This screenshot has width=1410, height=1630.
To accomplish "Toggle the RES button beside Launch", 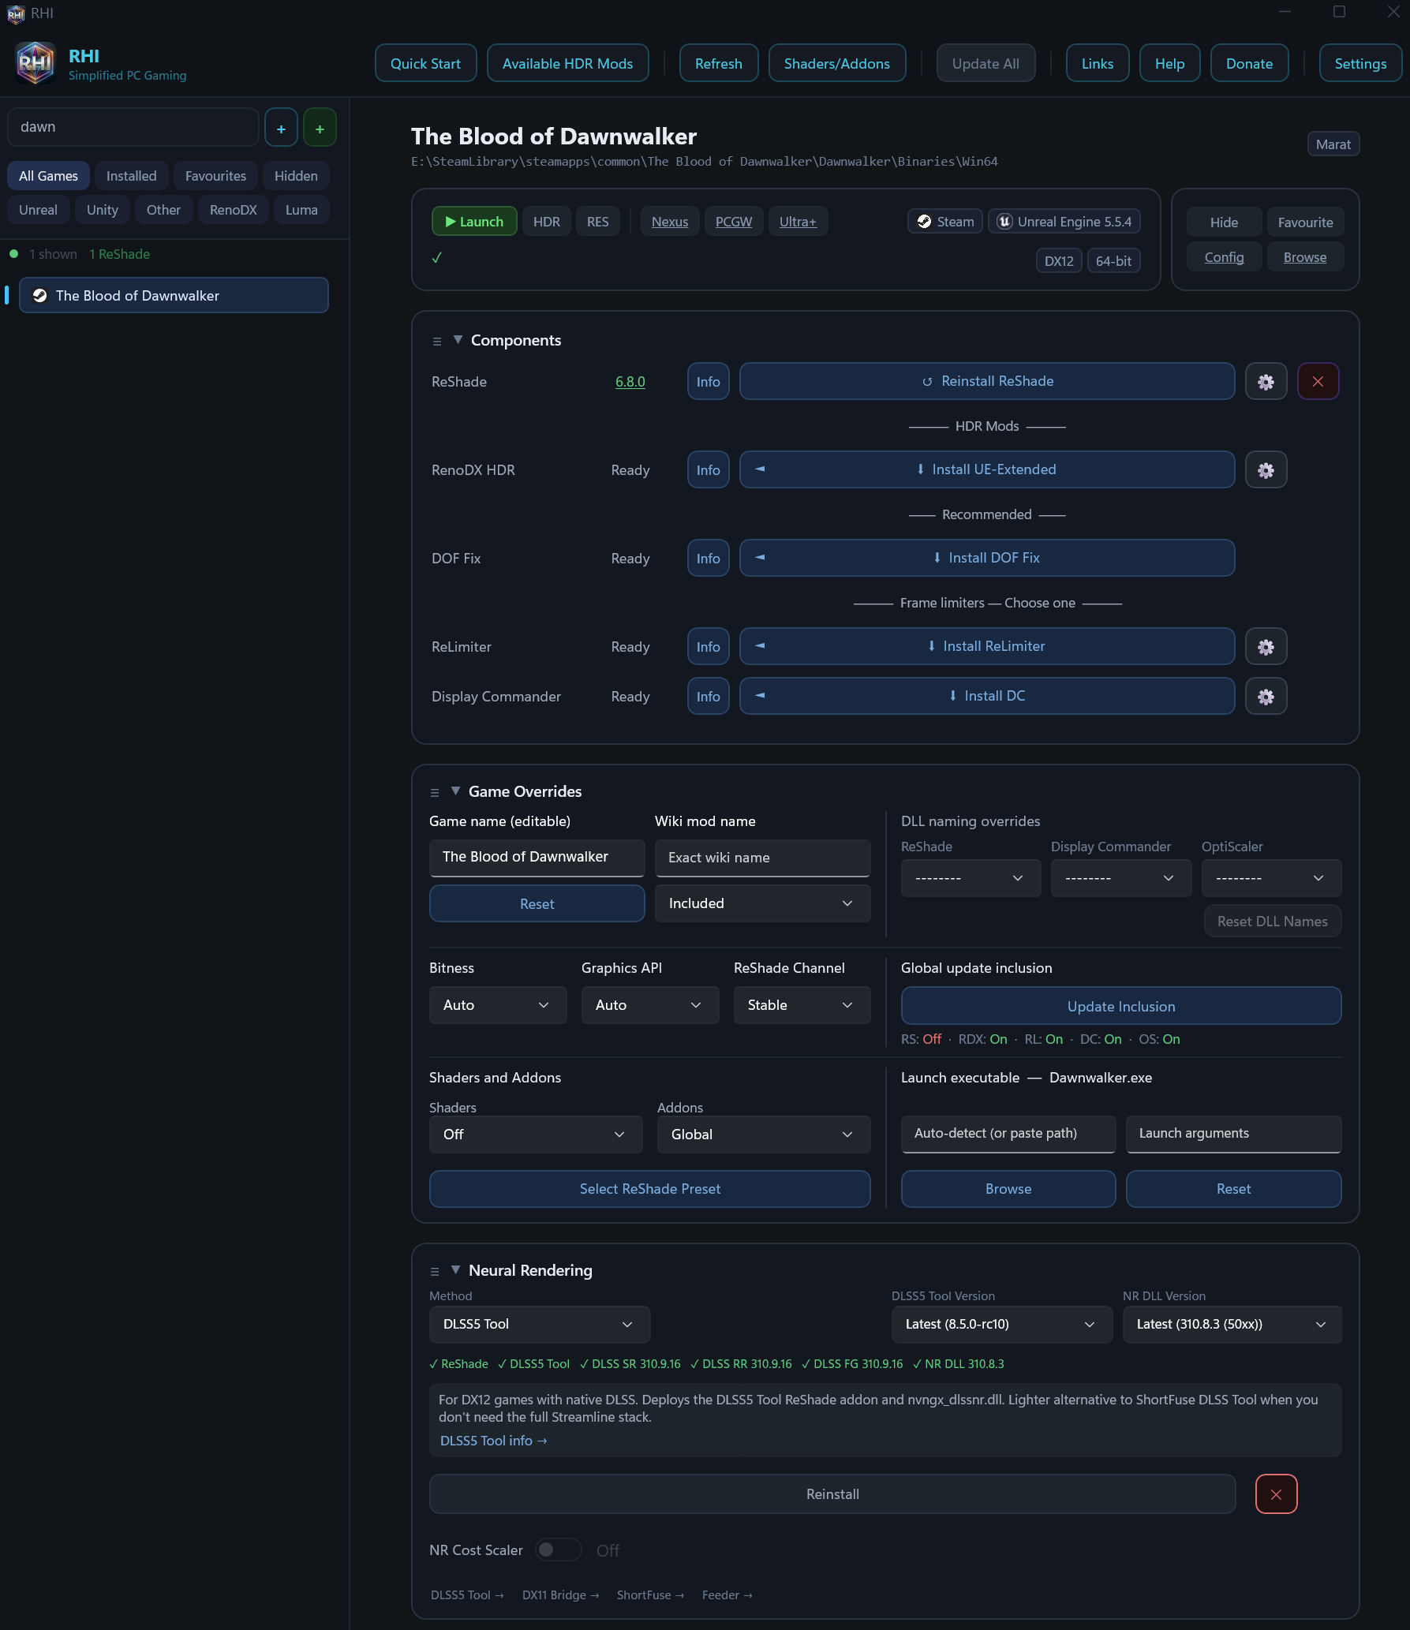I will (597, 222).
